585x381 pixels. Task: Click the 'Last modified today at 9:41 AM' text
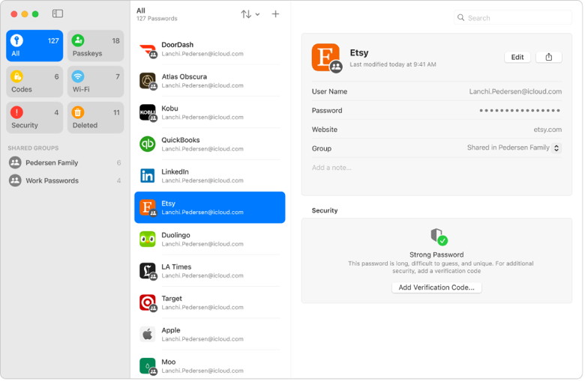(393, 64)
